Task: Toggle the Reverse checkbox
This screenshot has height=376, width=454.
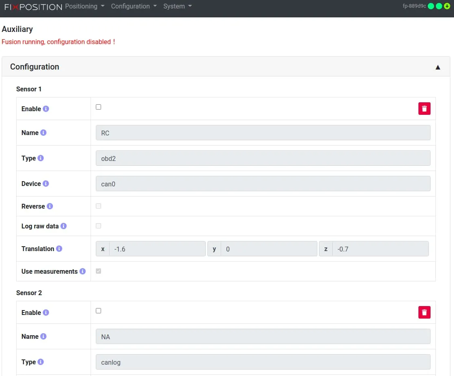Action: pyautogui.click(x=98, y=206)
